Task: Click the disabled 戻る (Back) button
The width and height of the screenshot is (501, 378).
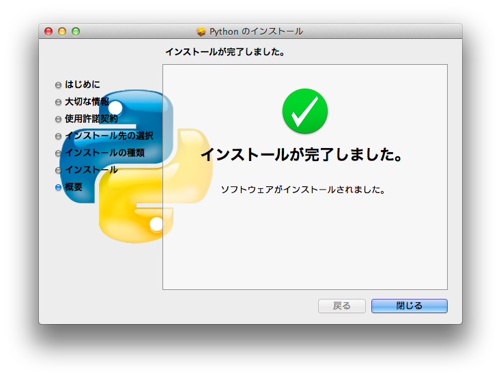Action: 341,306
